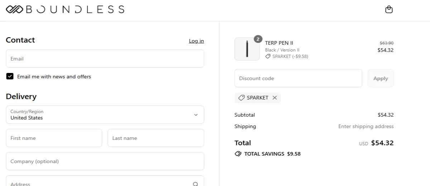Click the Total $54.32 amount

pyautogui.click(x=382, y=143)
